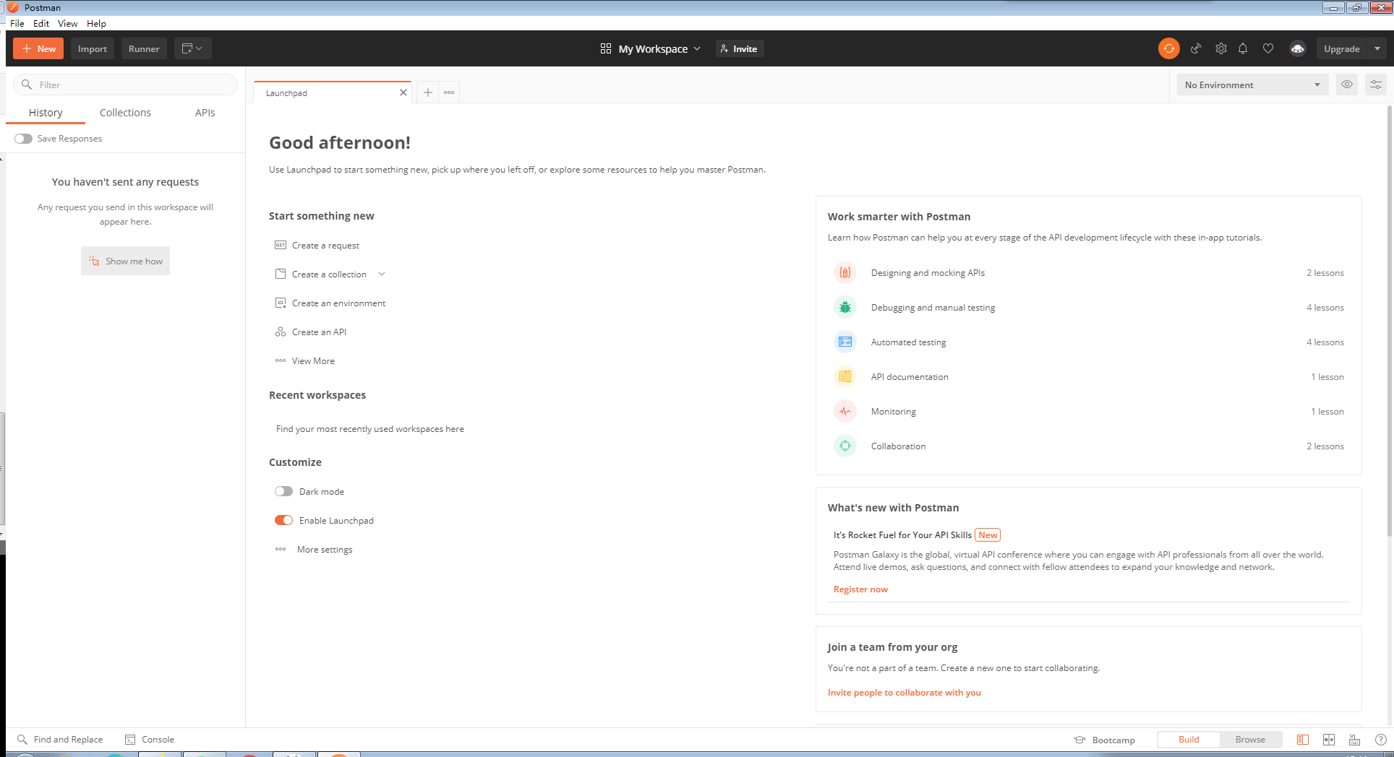Click the New button
Screen dimensions: 1394x757
coord(38,48)
